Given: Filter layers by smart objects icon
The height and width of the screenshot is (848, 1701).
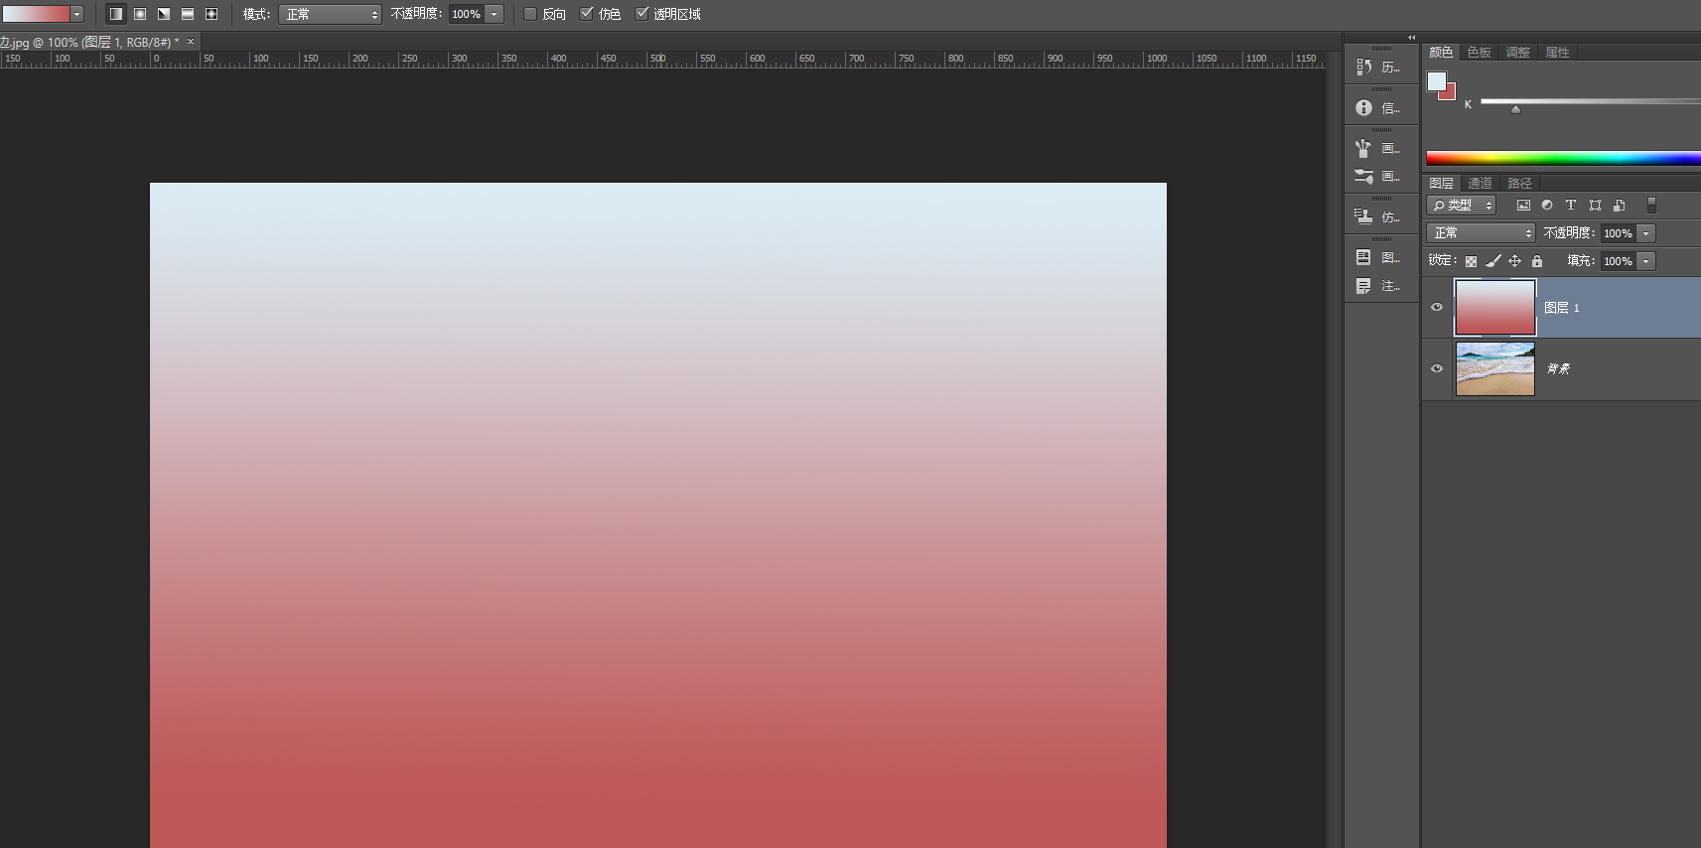Looking at the screenshot, I should (1620, 206).
